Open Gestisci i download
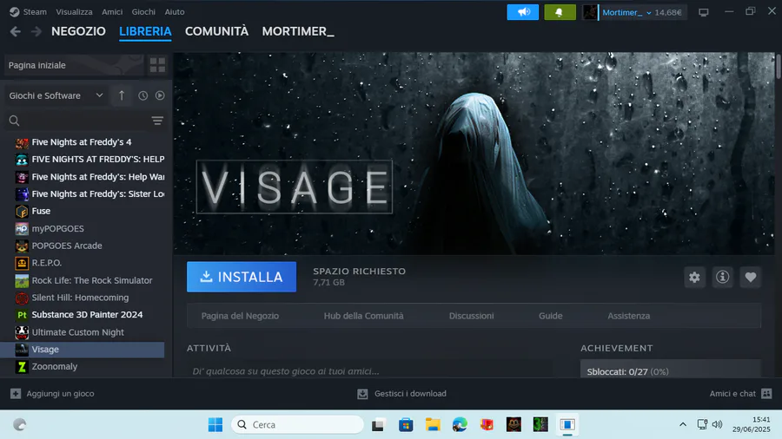 click(x=402, y=394)
